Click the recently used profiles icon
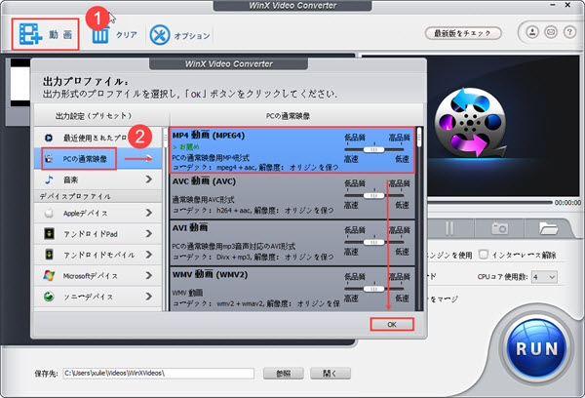 [49, 138]
